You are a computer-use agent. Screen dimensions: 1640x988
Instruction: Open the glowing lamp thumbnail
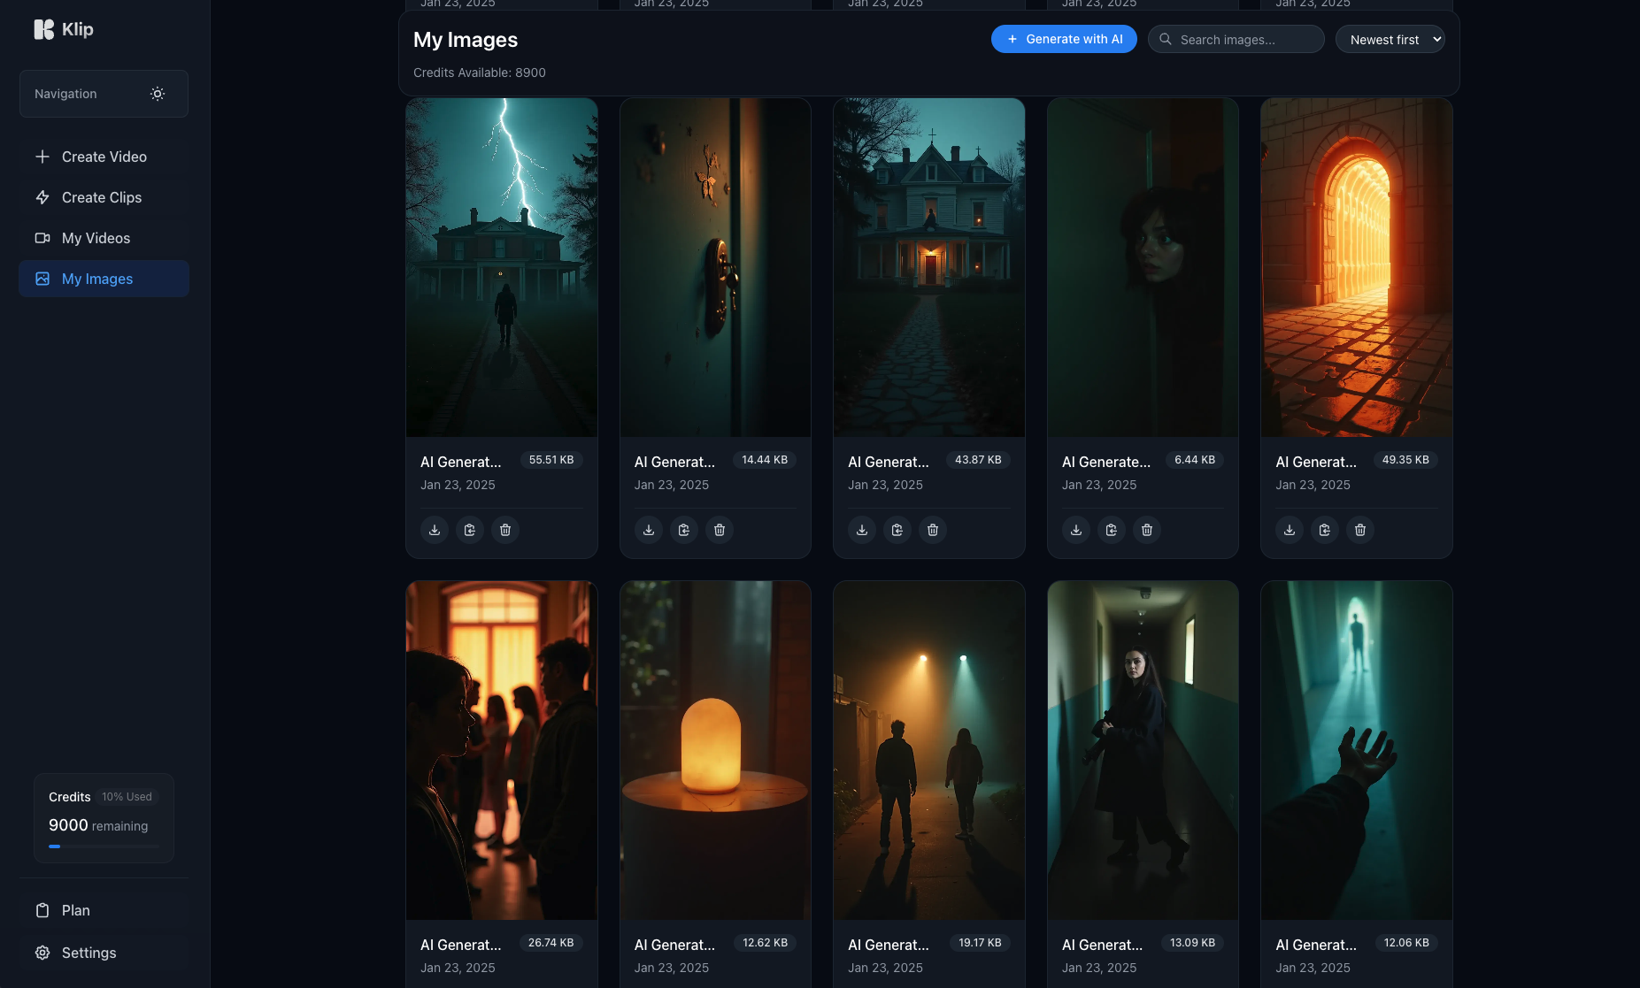(715, 750)
